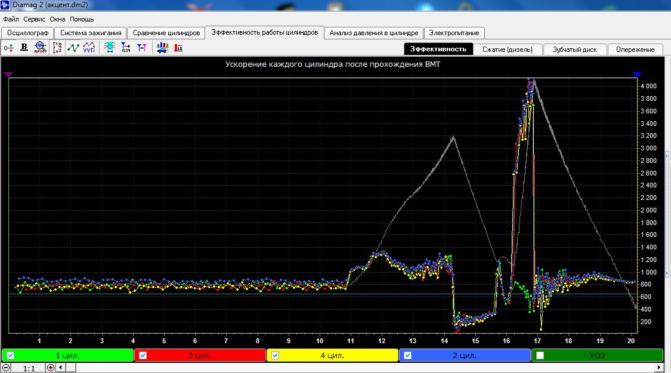Uncheck the 3 цил. checkbox
This screenshot has width=671, height=373.
[x=143, y=356]
